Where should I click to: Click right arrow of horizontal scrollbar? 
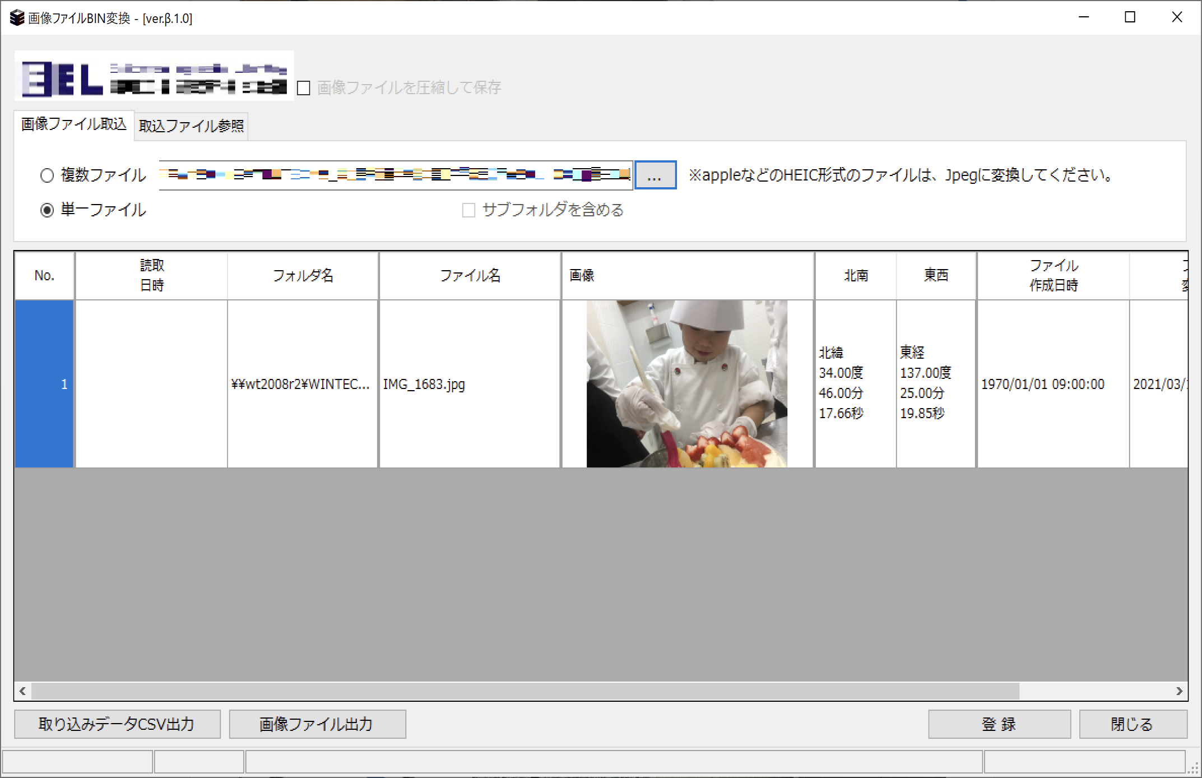(1179, 691)
